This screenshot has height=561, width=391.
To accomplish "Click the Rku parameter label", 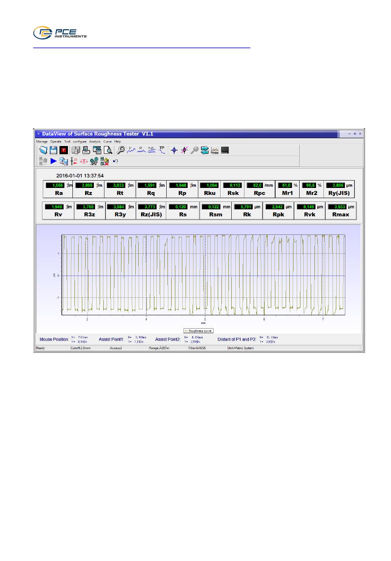I will tap(210, 193).
